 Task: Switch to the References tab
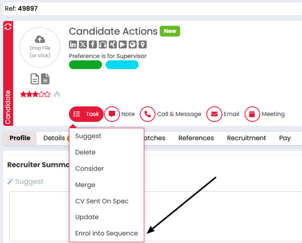click(196, 138)
